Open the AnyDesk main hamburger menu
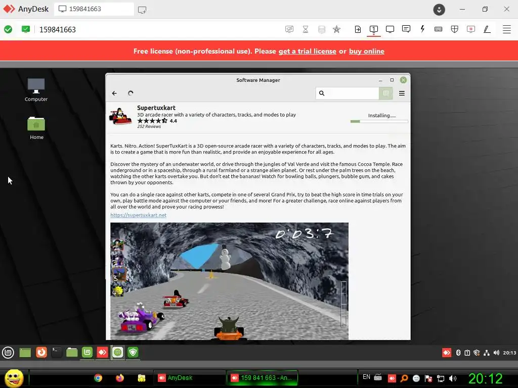This screenshot has width=518, height=388. [507, 29]
